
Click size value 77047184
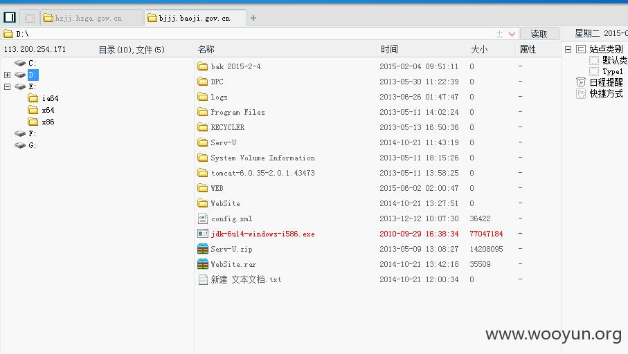(x=486, y=234)
